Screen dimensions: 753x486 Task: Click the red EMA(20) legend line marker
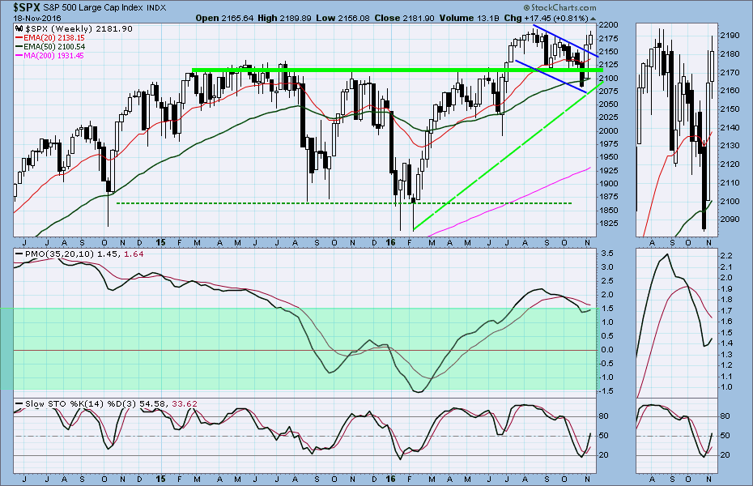tap(20, 37)
